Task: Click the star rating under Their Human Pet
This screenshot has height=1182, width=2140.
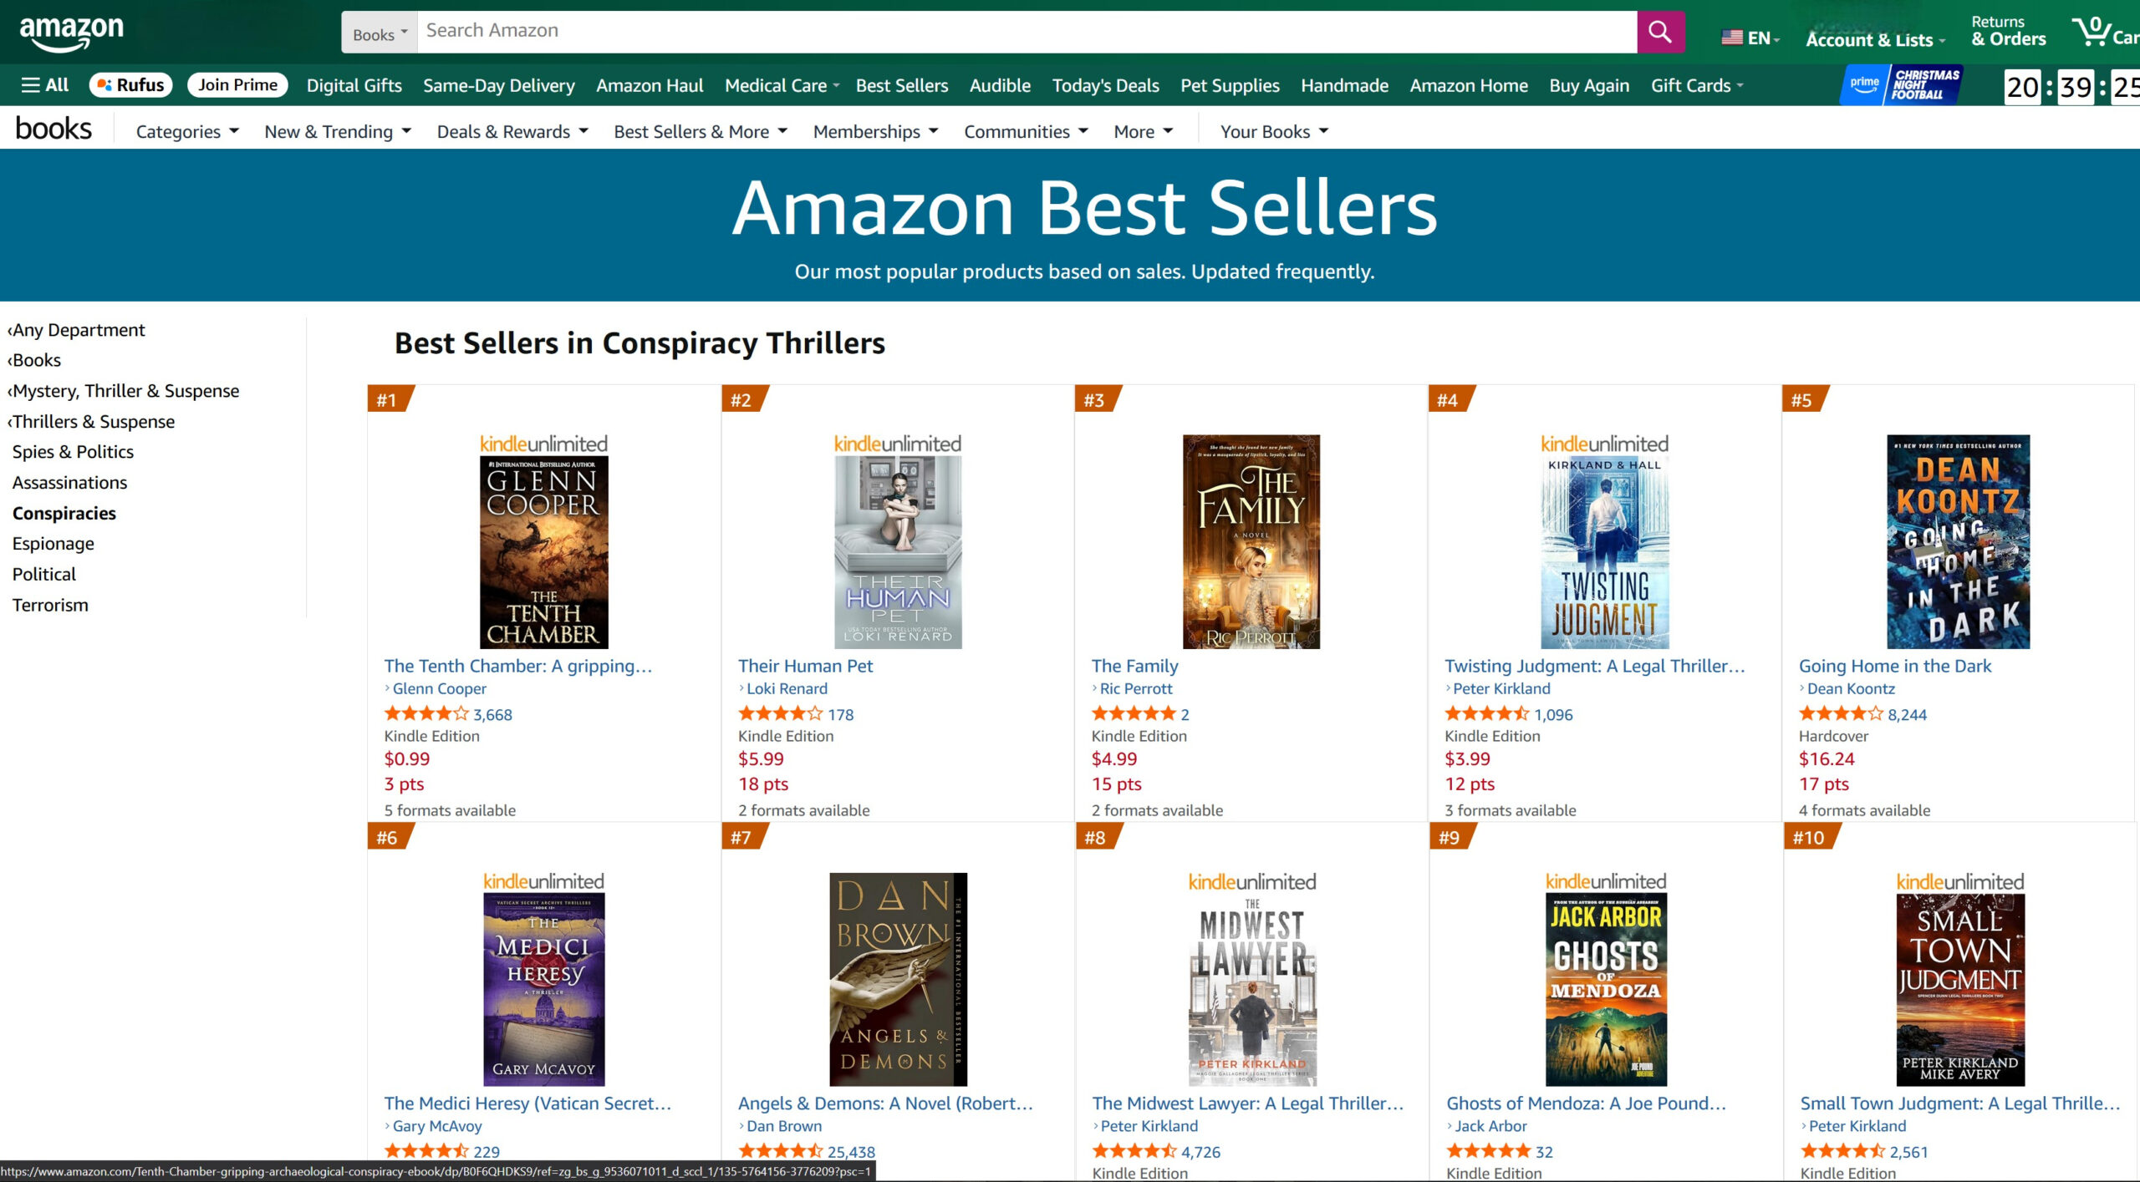Action: pos(782,713)
